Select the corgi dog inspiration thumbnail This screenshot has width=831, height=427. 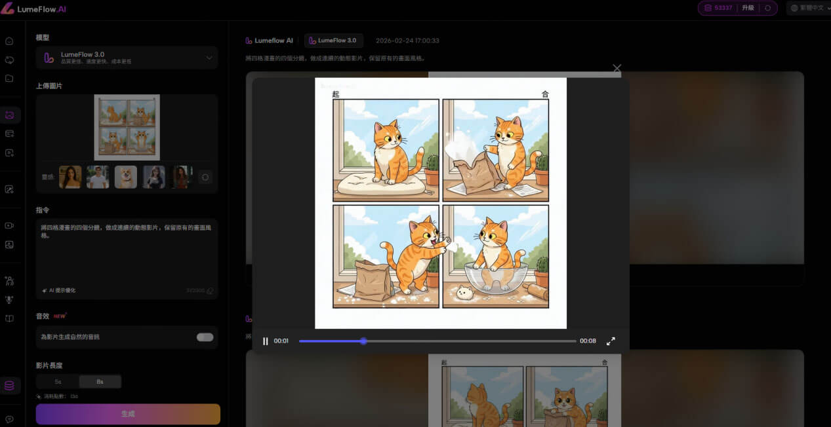point(126,177)
